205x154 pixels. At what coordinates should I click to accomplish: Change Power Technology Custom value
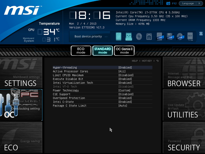point(124,90)
